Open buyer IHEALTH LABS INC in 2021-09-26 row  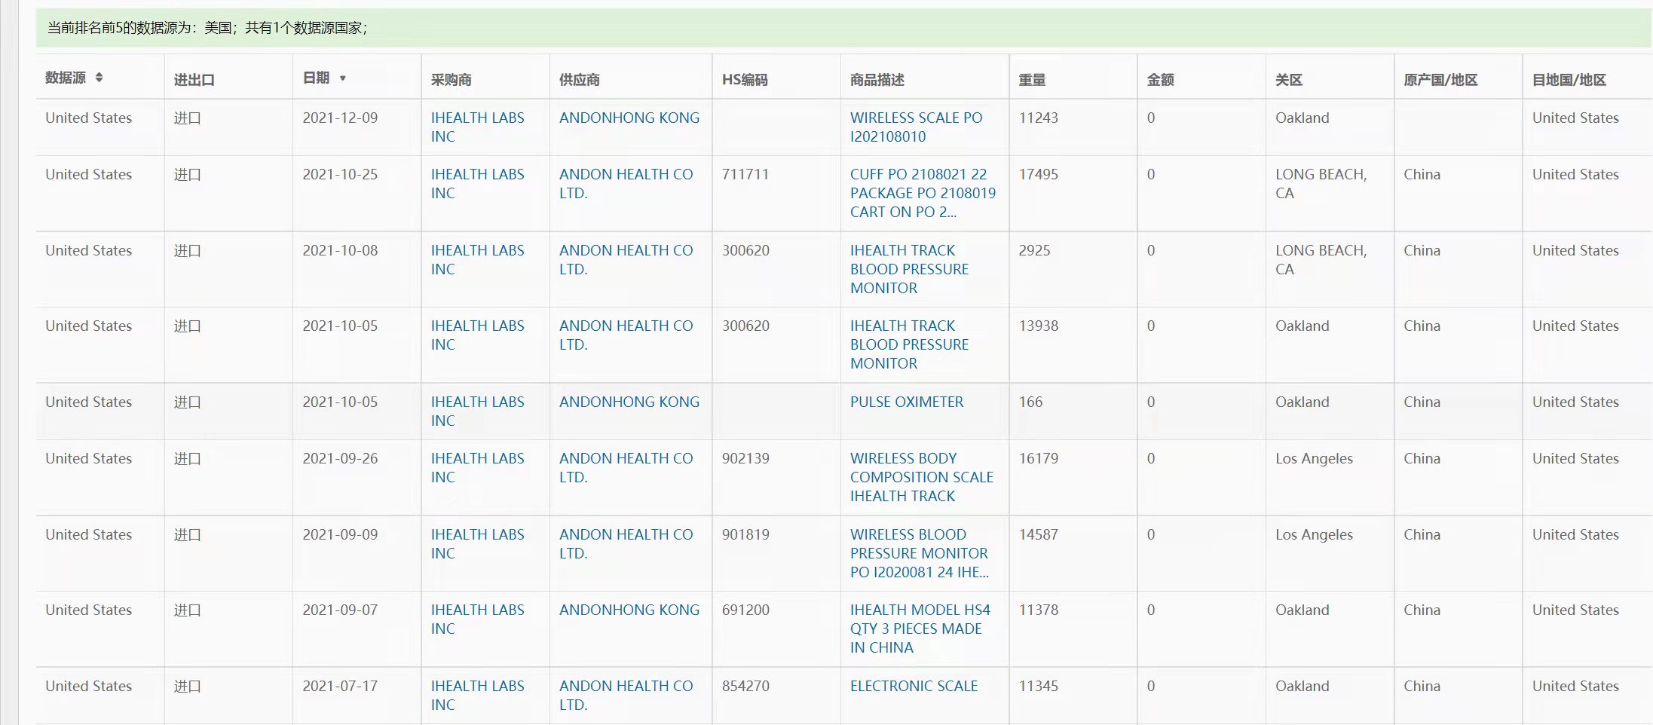tap(477, 468)
